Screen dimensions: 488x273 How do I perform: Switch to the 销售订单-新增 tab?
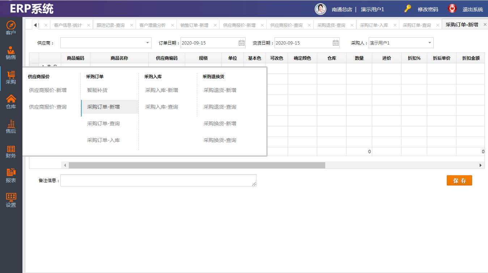194,25
